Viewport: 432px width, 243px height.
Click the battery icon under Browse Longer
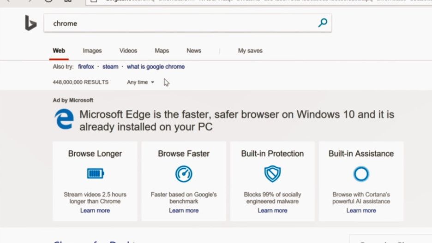[96, 174]
